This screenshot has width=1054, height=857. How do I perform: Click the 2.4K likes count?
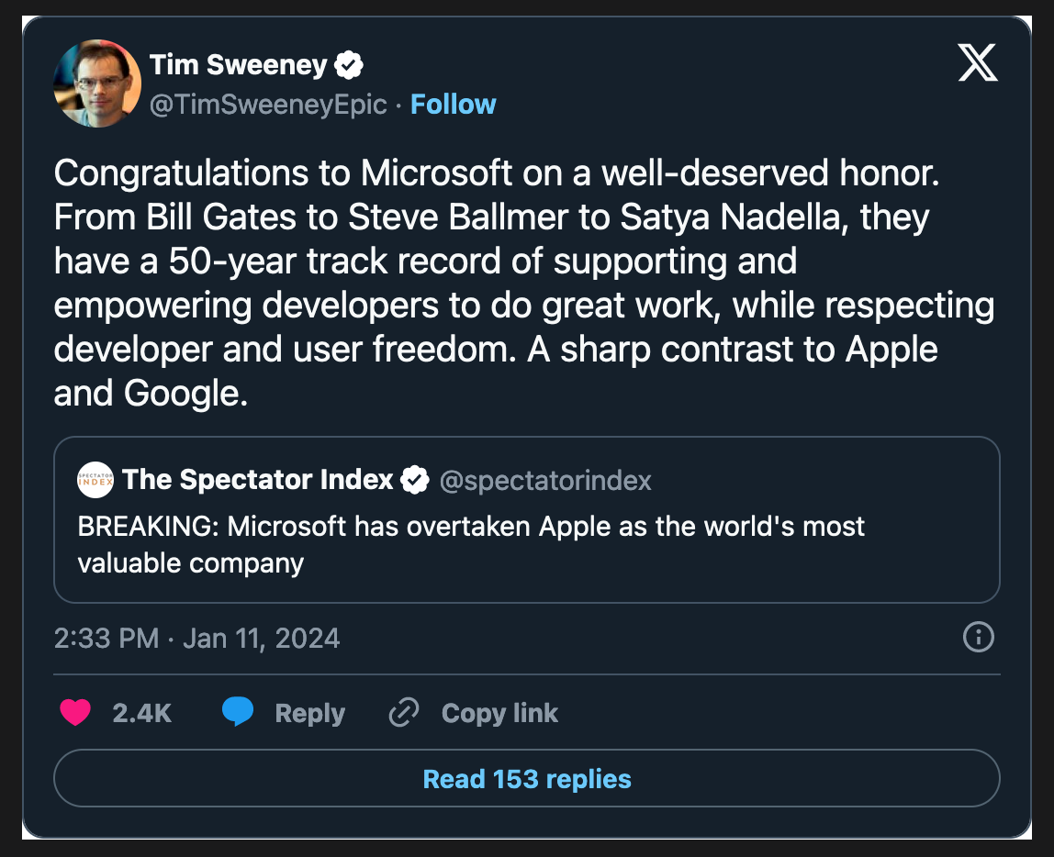point(141,714)
